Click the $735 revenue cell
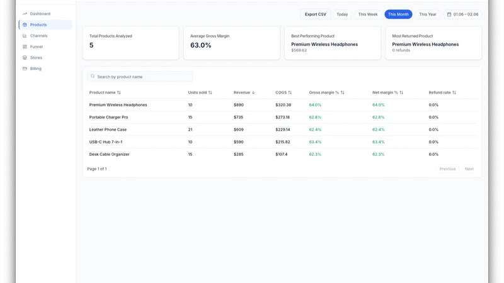 (x=238, y=117)
